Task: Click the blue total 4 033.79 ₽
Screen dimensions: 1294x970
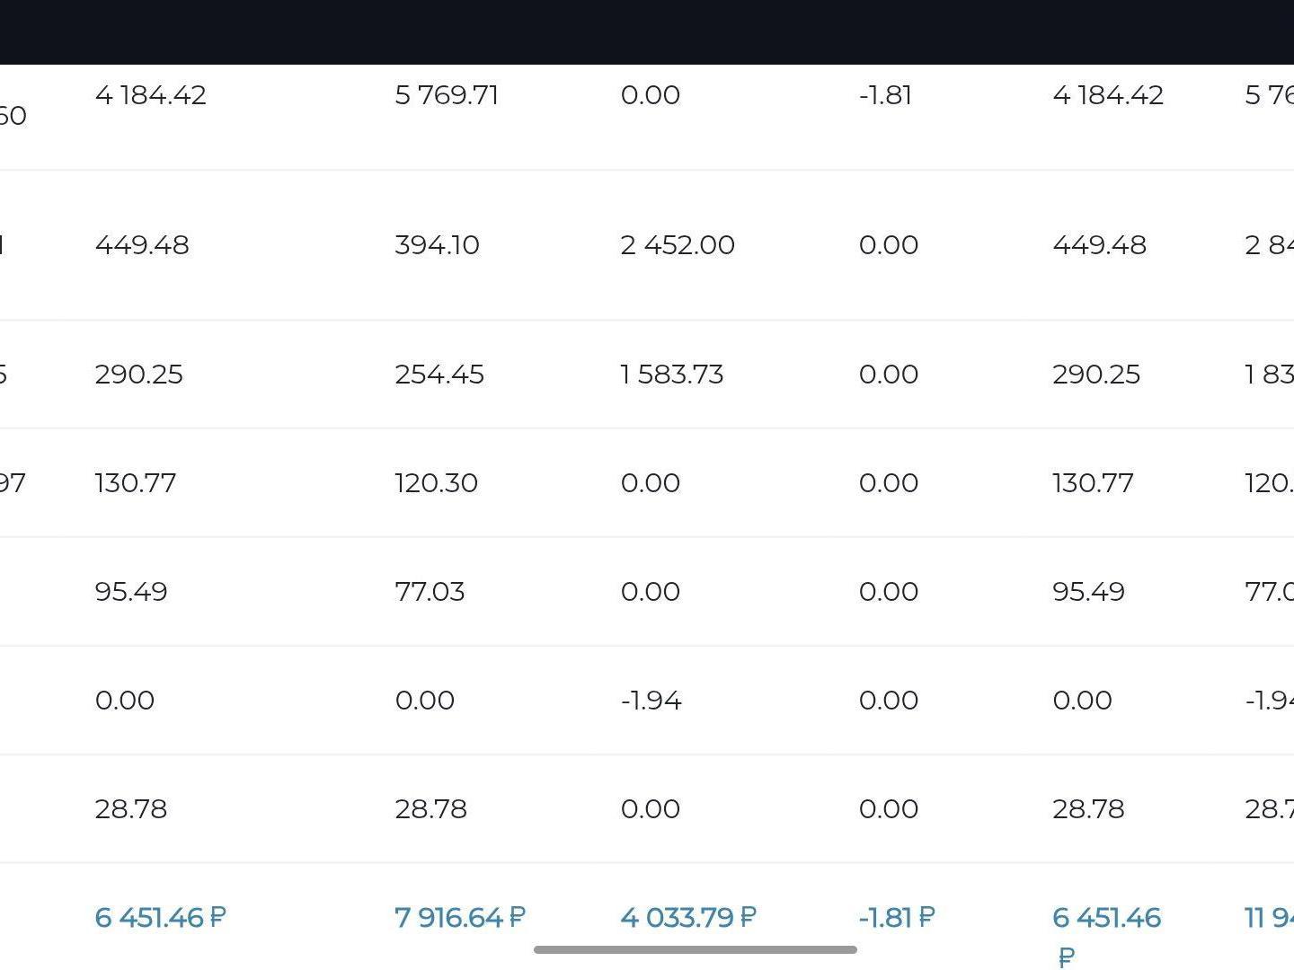Action: [x=688, y=918]
